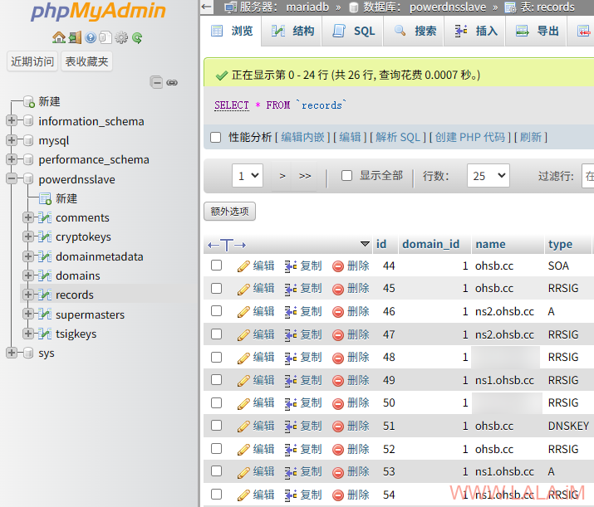The height and width of the screenshot is (507, 594).
Task: Check the row checkbox for id 45
Action: click(x=217, y=289)
